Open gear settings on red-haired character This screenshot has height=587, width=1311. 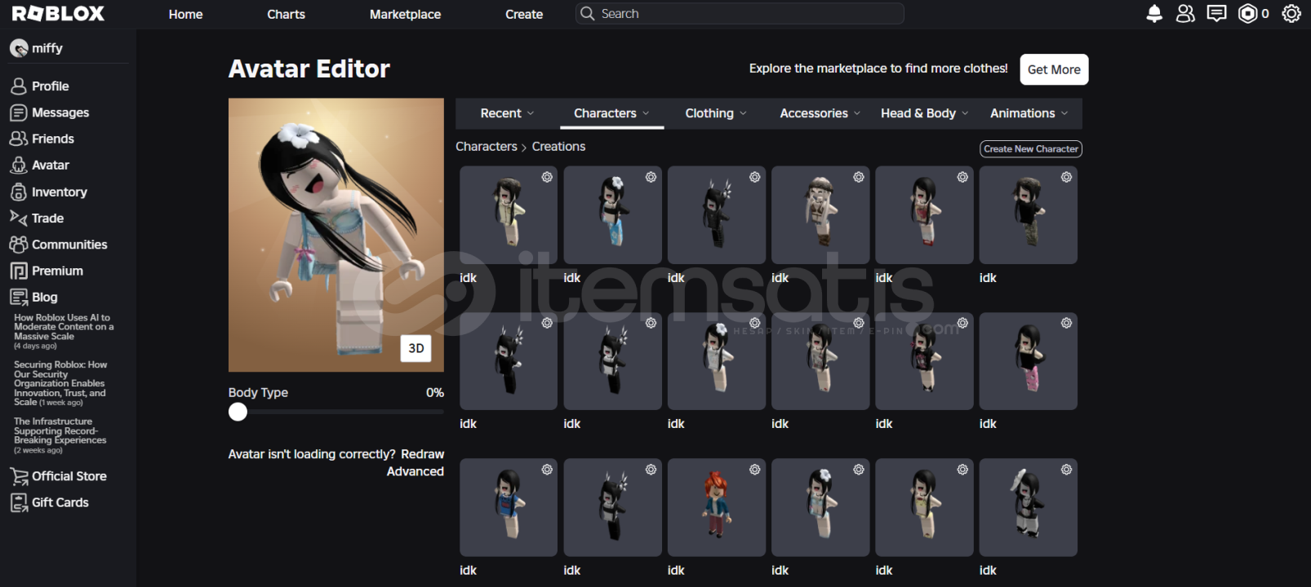(755, 470)
